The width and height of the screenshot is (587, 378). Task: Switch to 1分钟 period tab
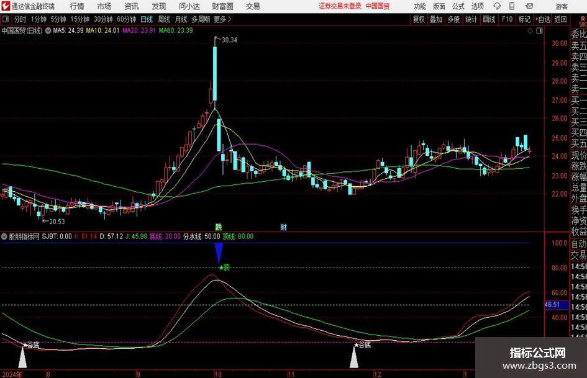[x=38, y=19]
